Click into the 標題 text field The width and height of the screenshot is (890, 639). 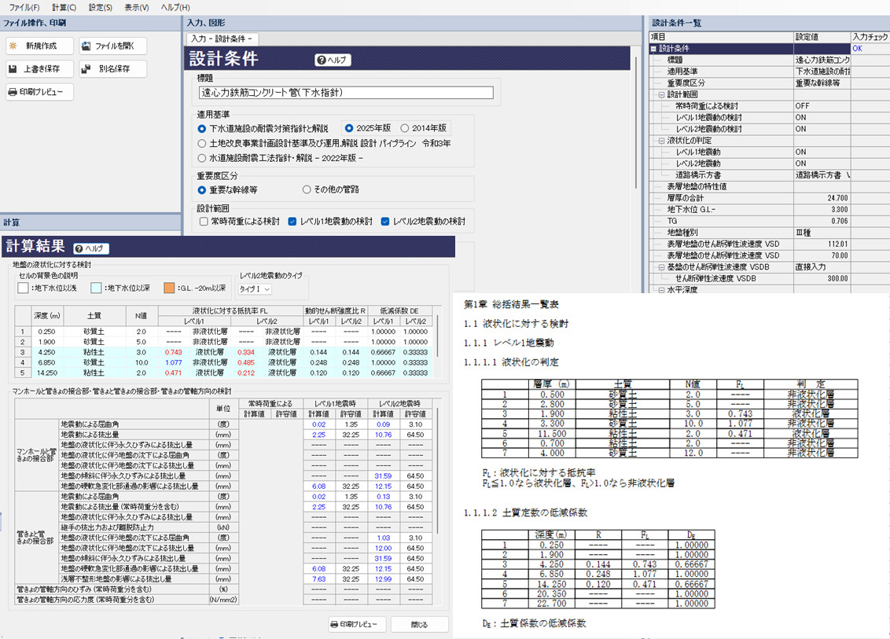[344, 93]
